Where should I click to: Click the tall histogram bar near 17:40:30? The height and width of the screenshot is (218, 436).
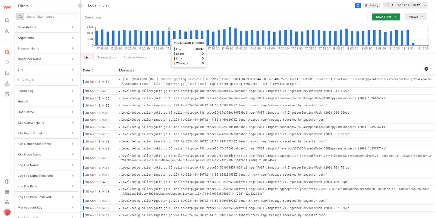[230, 36]
